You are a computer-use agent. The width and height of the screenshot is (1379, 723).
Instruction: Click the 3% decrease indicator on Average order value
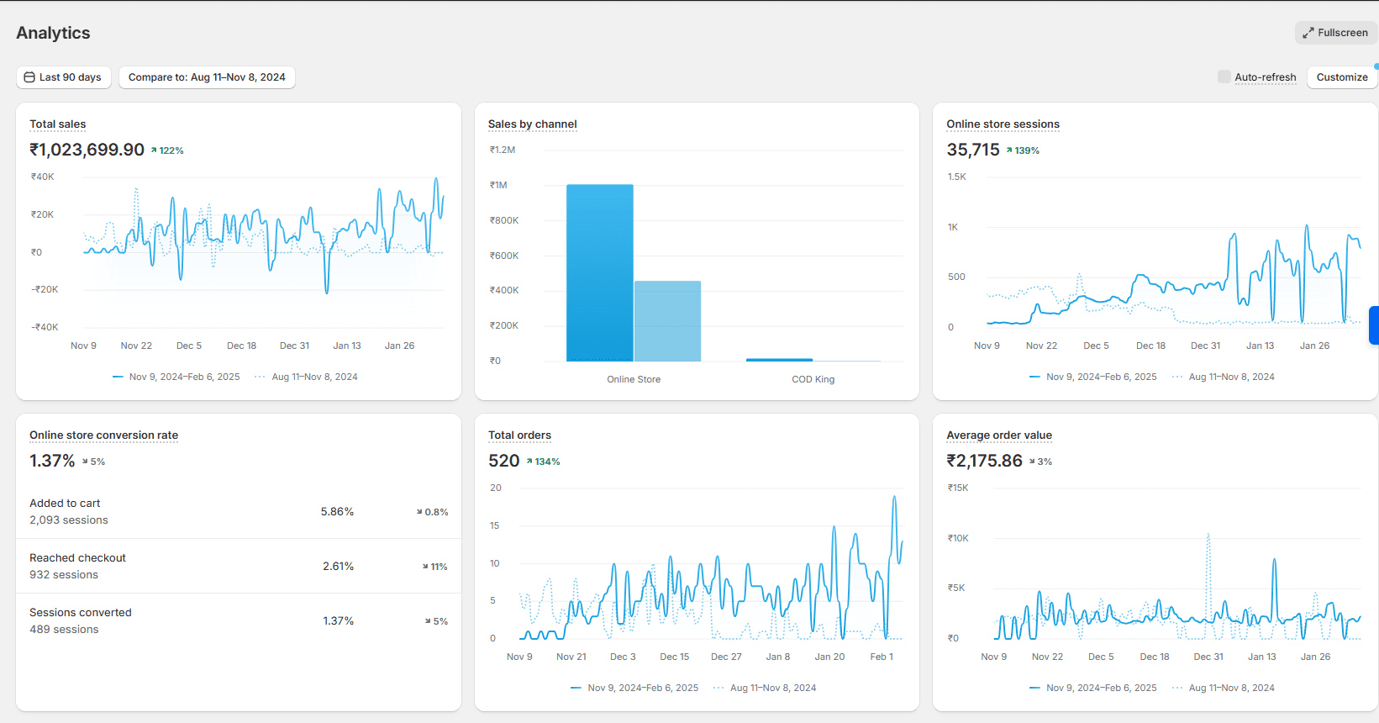tap(1040, 462)
